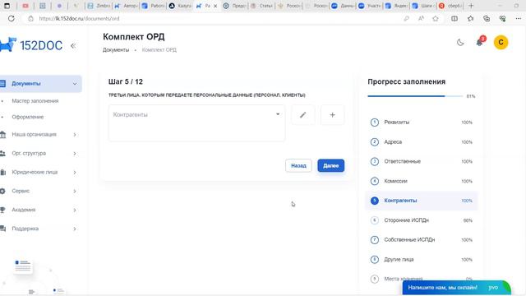Open the browser favorites list icon
This screenshot has height=296, width=526.
pos(471,18)
